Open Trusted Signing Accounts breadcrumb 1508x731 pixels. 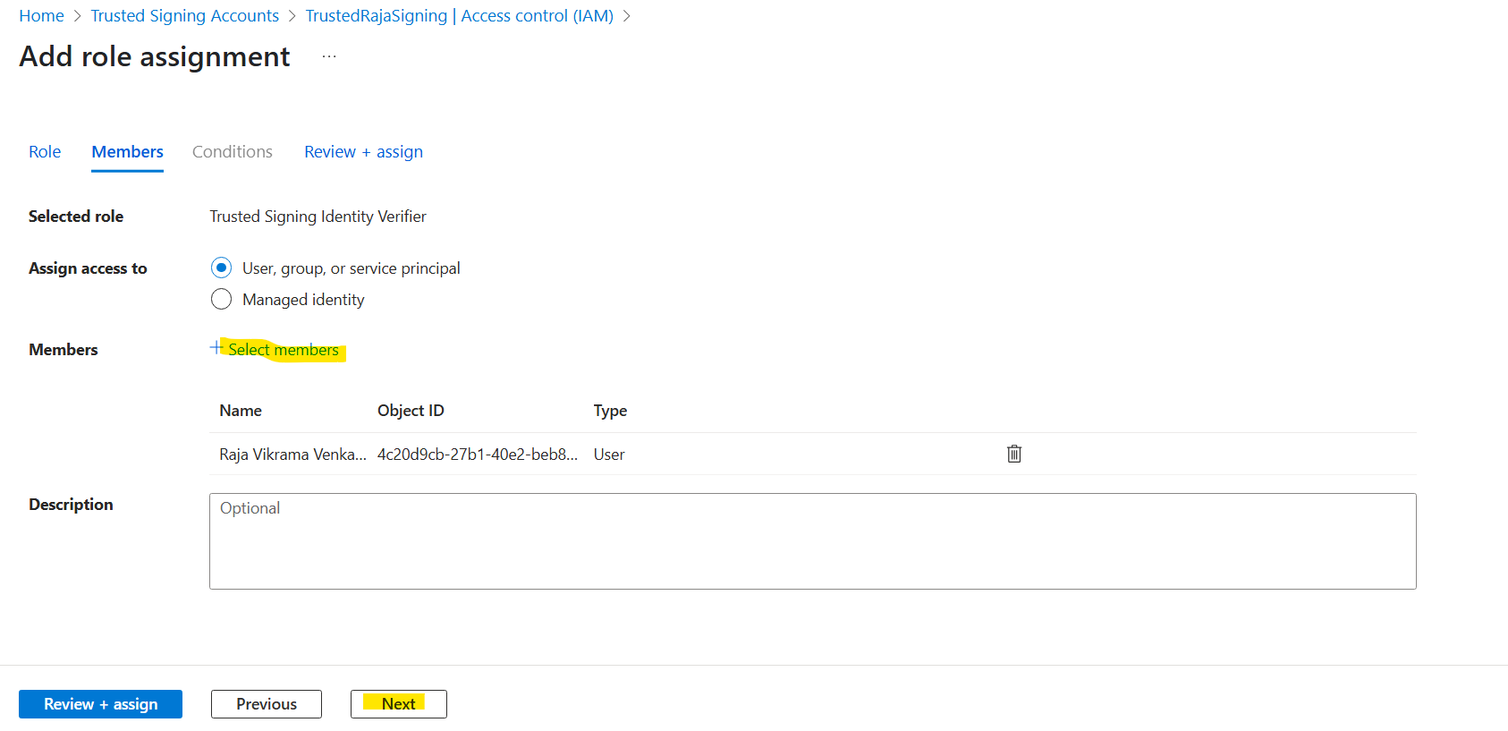(185, 16)
